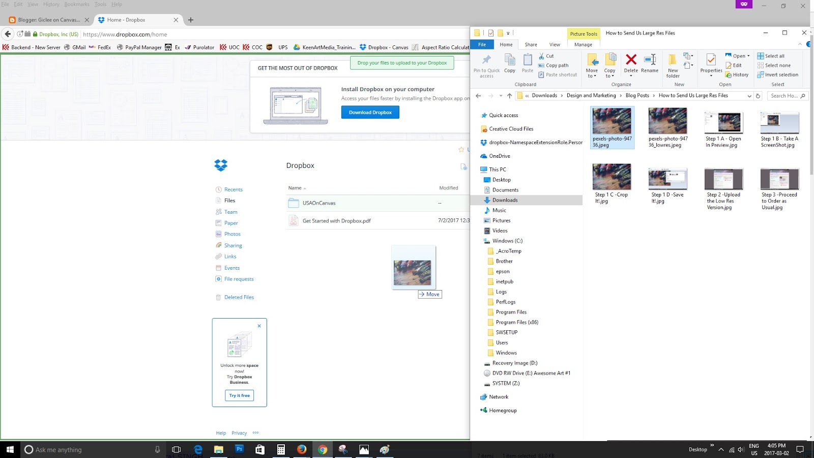Go up one folder level in Explorer
The height and width of the screenshot is (458, 814).
(x=509, y=96)
